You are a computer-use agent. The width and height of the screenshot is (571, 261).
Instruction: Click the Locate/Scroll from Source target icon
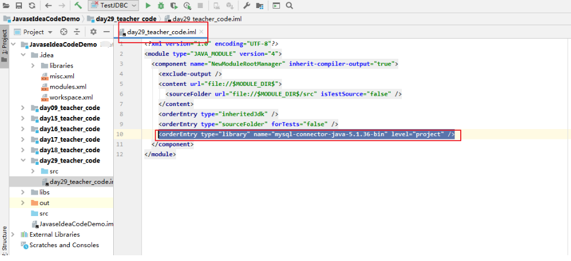coord(64,32)
